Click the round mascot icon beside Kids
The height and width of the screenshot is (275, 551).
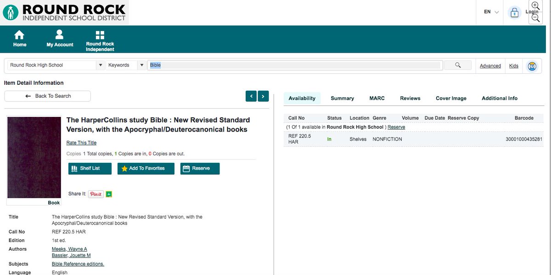click(532, 66)
